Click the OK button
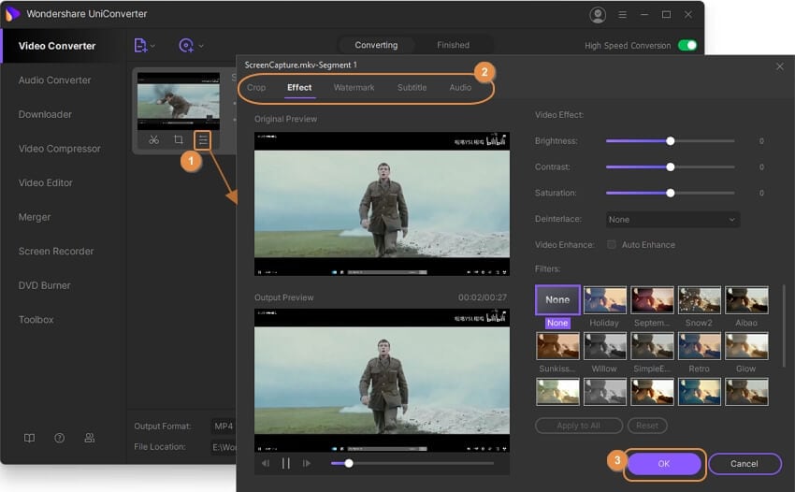The height and width of the screenshot is (492, 795). (x=664, y=464)
